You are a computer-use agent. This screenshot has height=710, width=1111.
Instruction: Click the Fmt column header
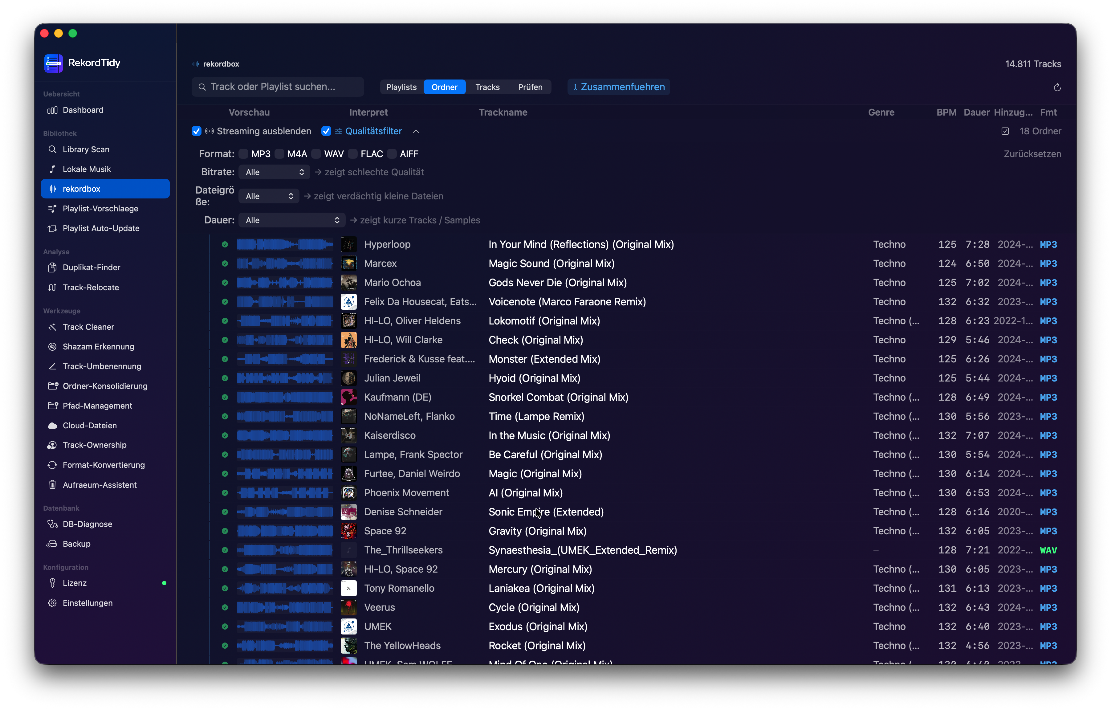(x=1048, y=112)
